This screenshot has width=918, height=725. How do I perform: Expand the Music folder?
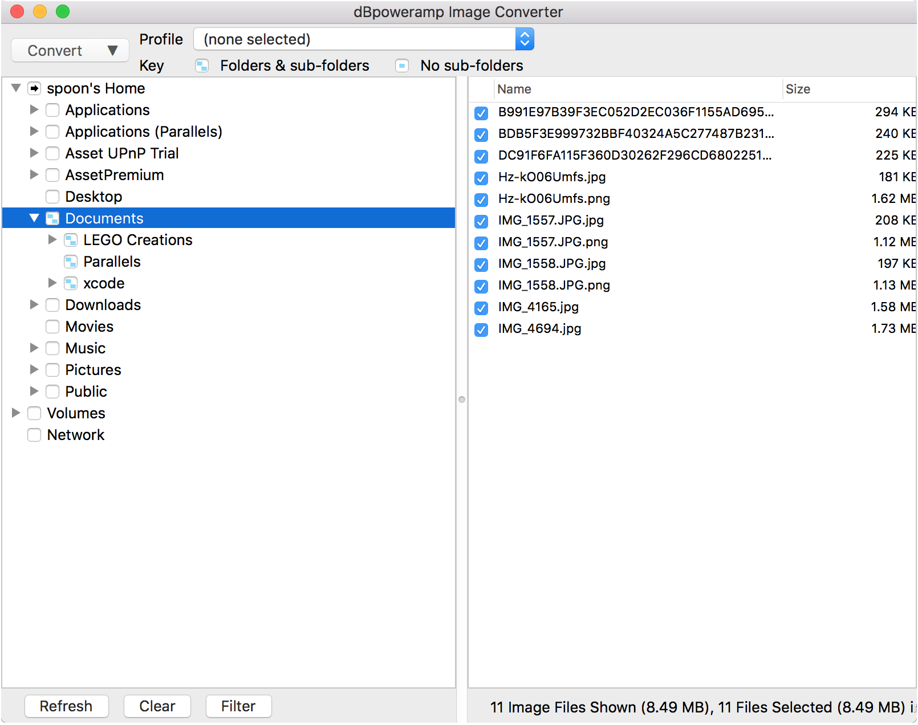(x=34, y=348)
